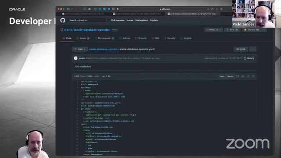Select the Wiki tab

pyautogui.click(x=155, y=38)
